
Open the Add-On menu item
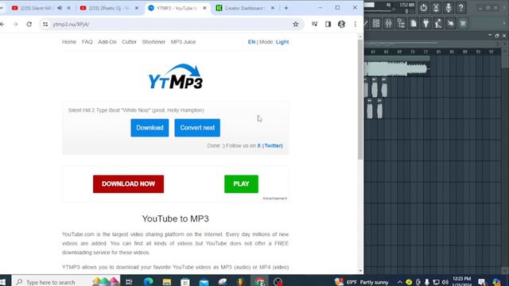[107, 42]
